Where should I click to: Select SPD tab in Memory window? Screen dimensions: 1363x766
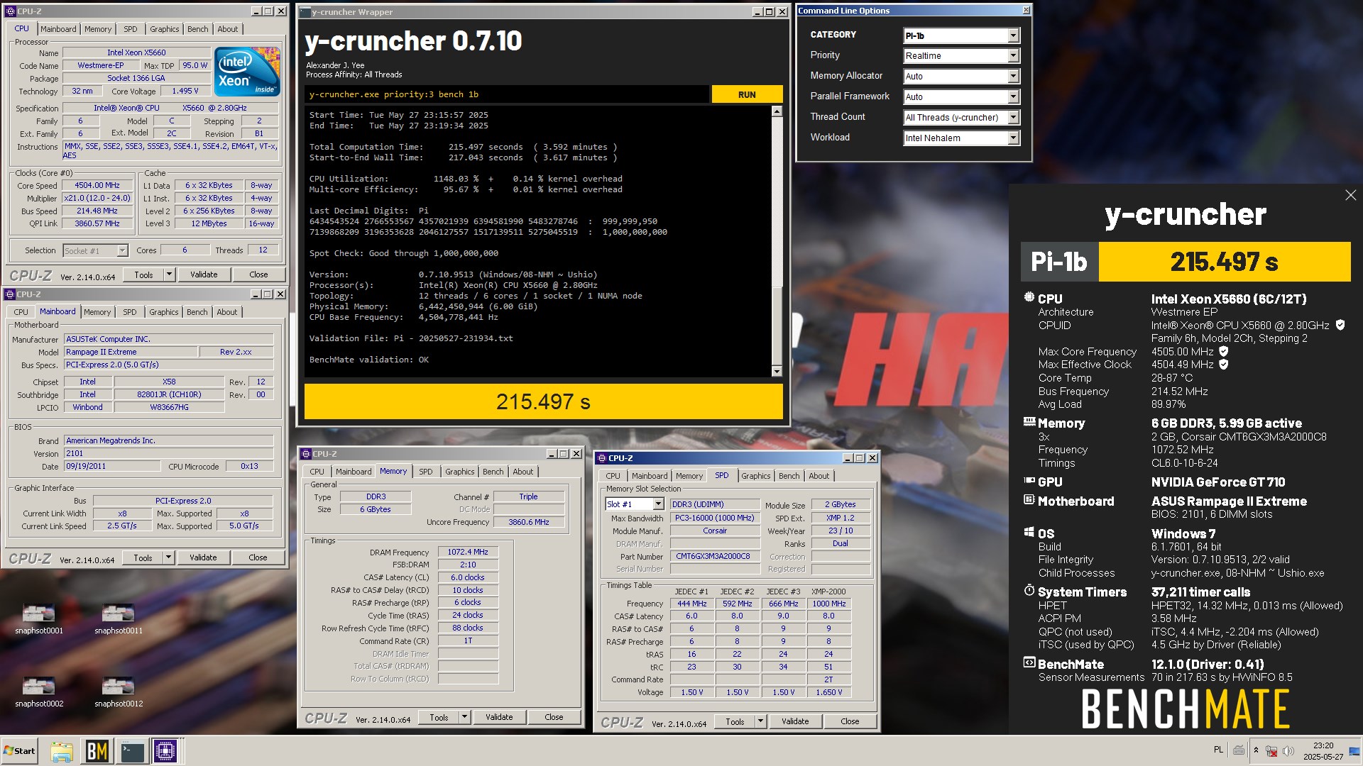tap(426, 472)
